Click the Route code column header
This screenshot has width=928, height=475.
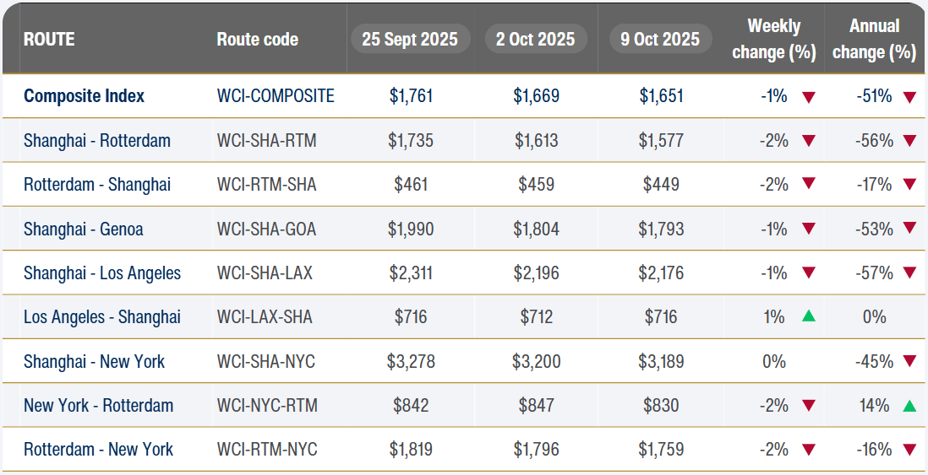(257, 40)
